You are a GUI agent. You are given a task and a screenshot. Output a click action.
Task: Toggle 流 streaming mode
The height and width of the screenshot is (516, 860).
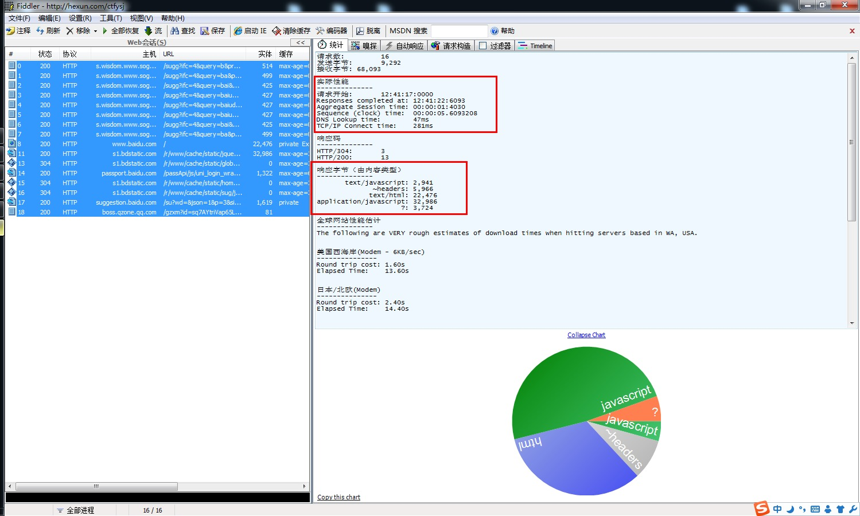[x=153, y=30]
